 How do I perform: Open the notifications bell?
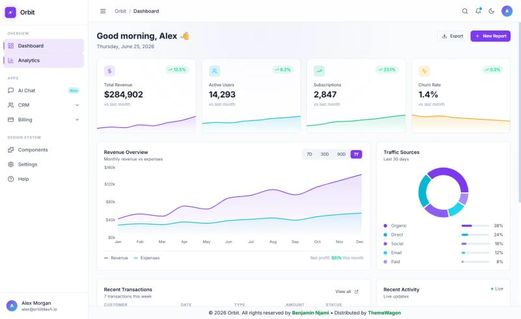click(478, 11)
